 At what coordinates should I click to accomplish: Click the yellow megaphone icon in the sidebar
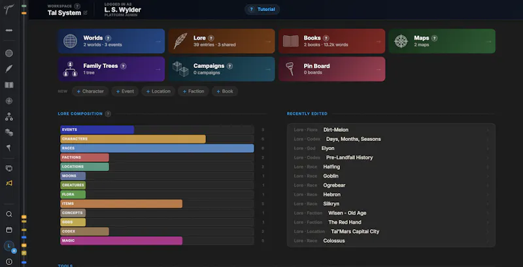tap(9, 183)
